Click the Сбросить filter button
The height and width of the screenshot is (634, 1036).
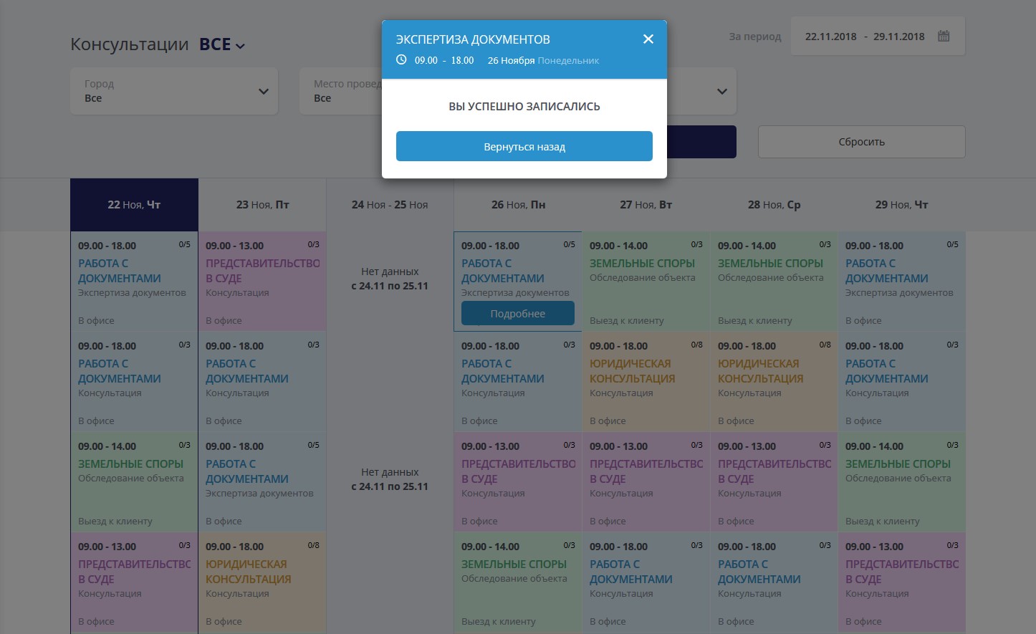click(x=861, y=142)
